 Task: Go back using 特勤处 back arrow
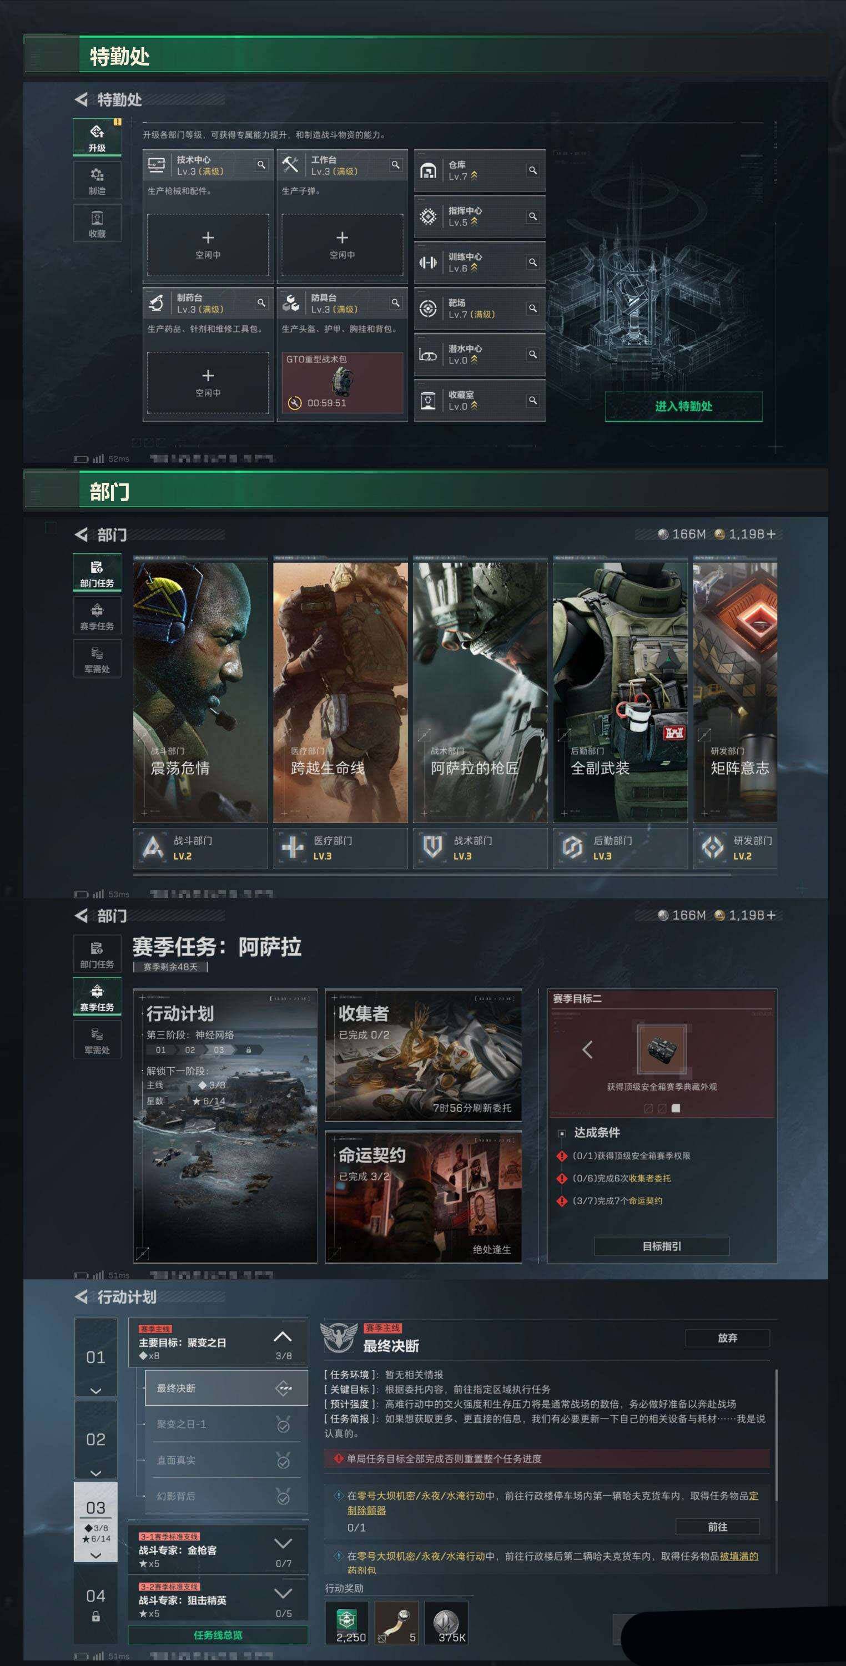pyautogui.click(x=82, y=99)
